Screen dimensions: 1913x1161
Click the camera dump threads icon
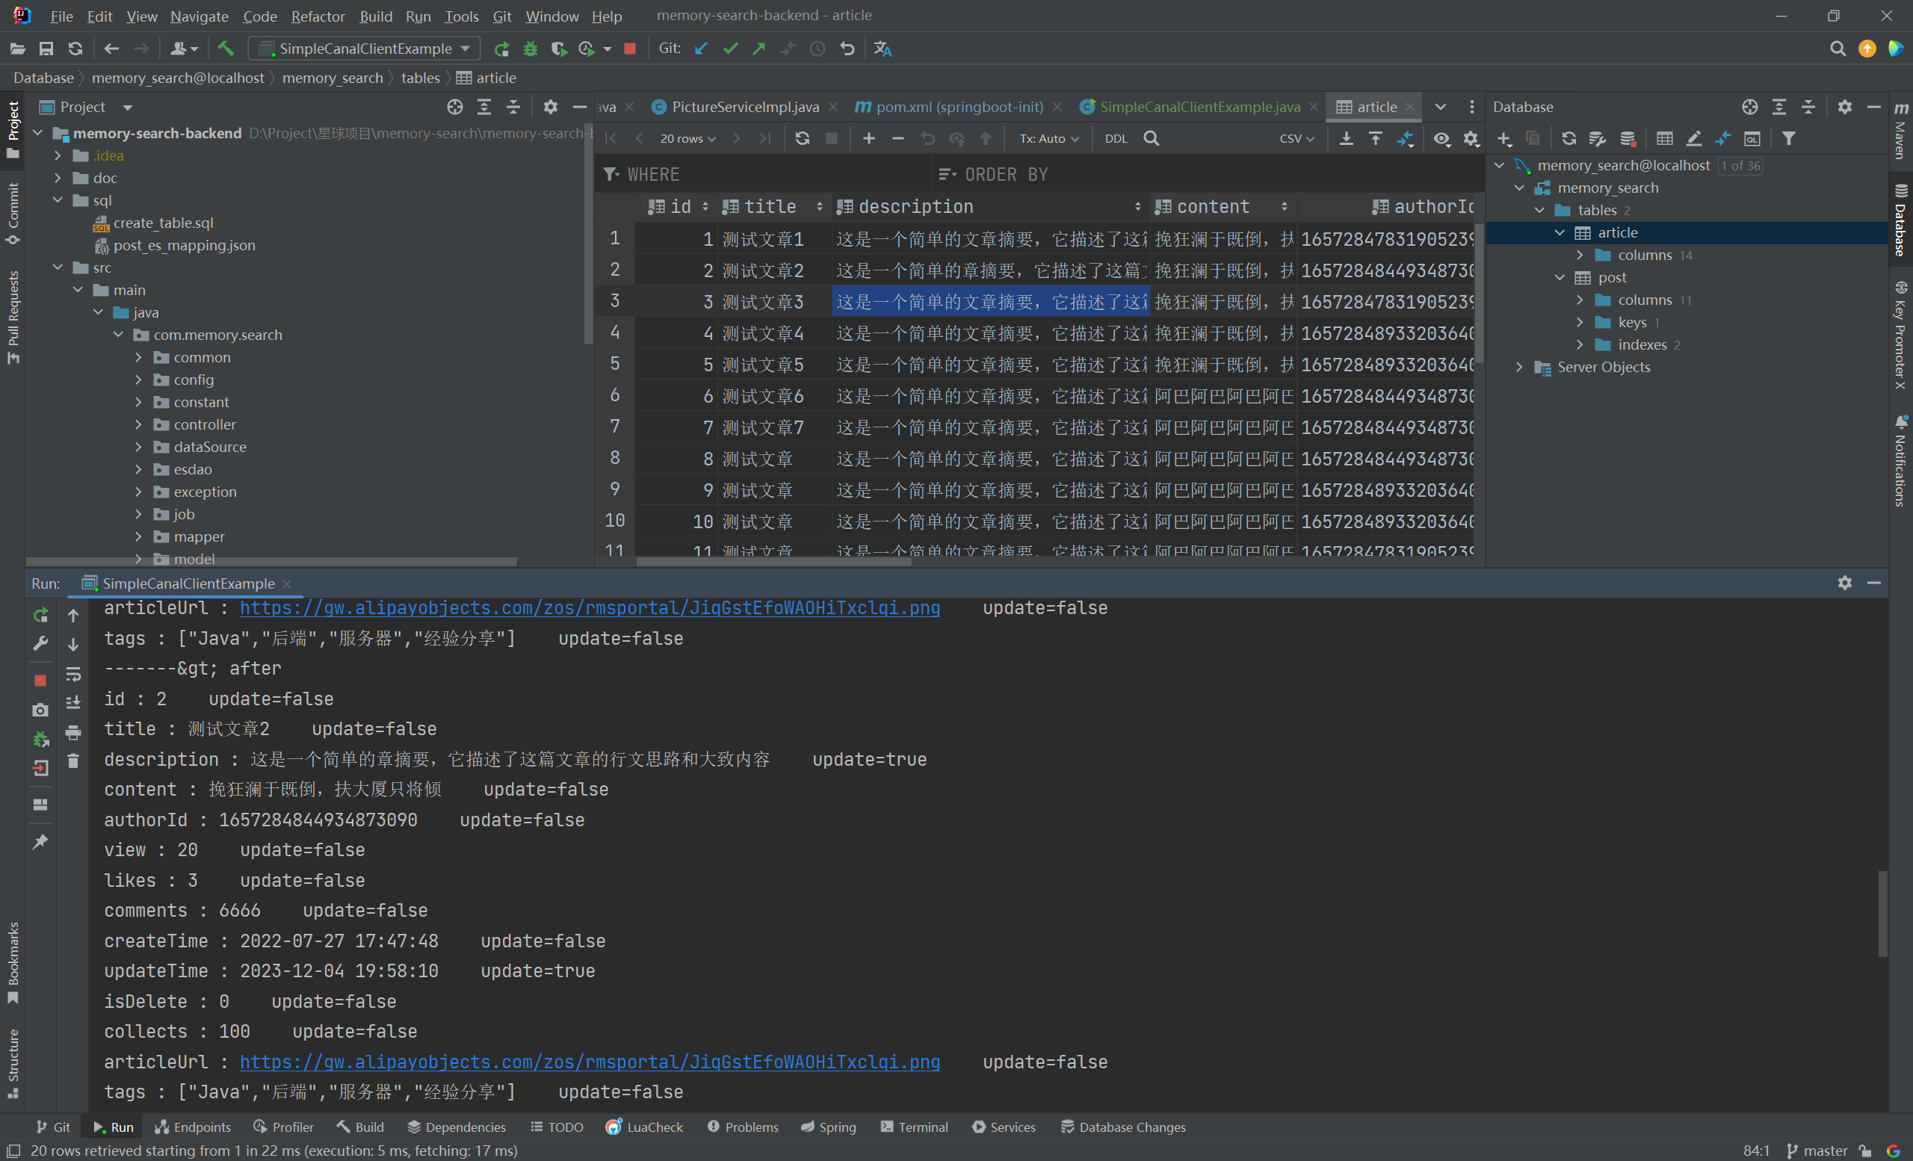point(40,709)
